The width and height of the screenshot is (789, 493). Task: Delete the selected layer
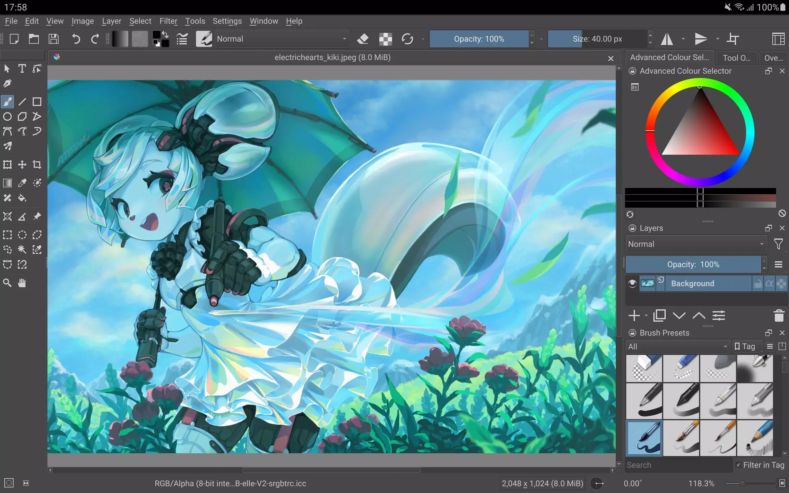coord(779,315)
